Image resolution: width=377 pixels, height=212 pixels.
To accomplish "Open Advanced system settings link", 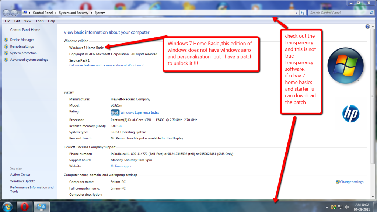I will click(29, 60).
